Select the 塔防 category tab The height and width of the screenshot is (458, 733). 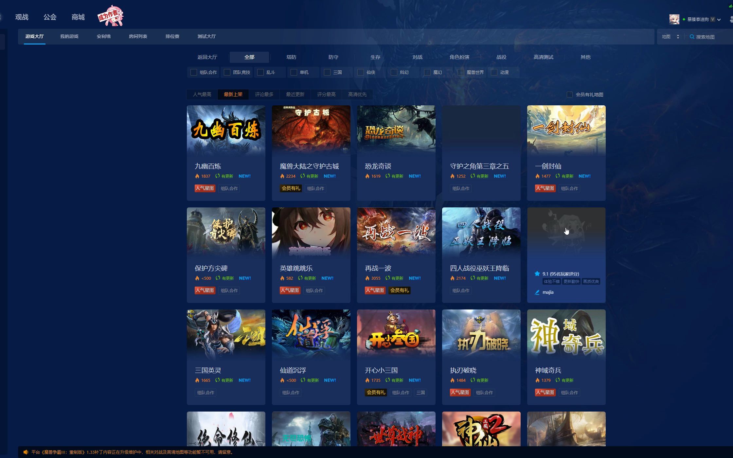(x=291, y=57)
